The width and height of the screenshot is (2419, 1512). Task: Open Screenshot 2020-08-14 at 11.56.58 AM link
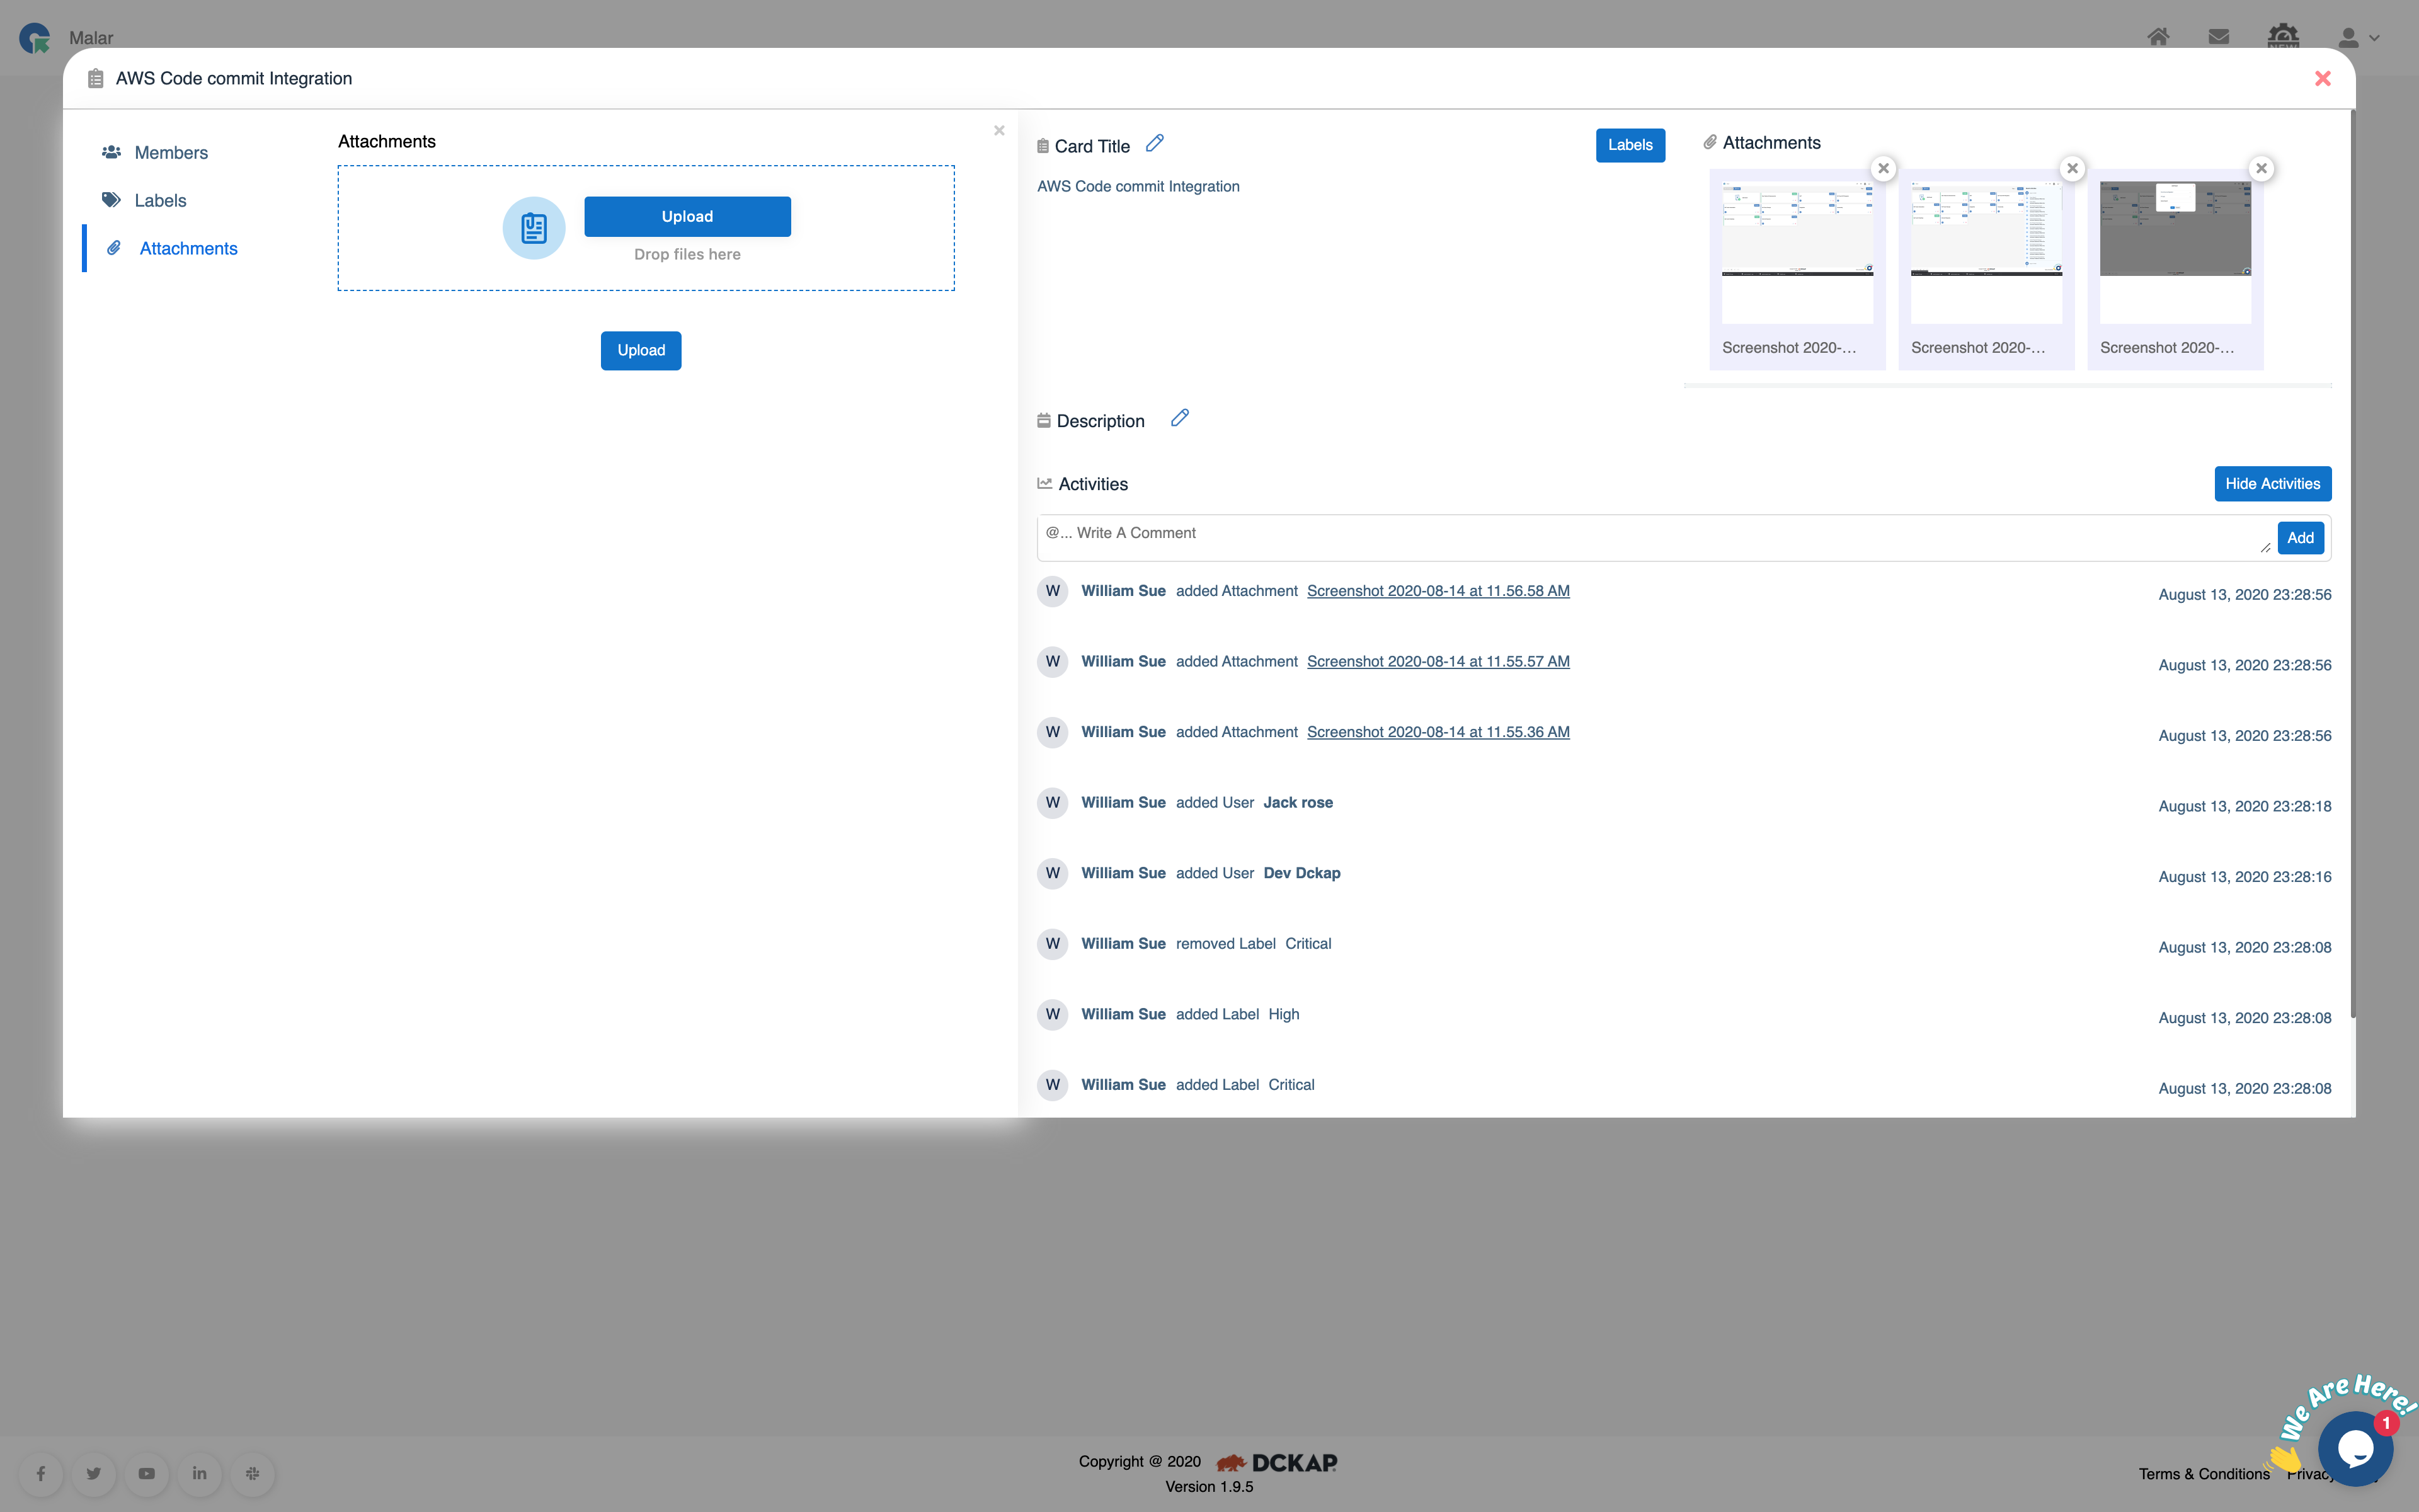pyautogui.click(x=1438, y=591)
